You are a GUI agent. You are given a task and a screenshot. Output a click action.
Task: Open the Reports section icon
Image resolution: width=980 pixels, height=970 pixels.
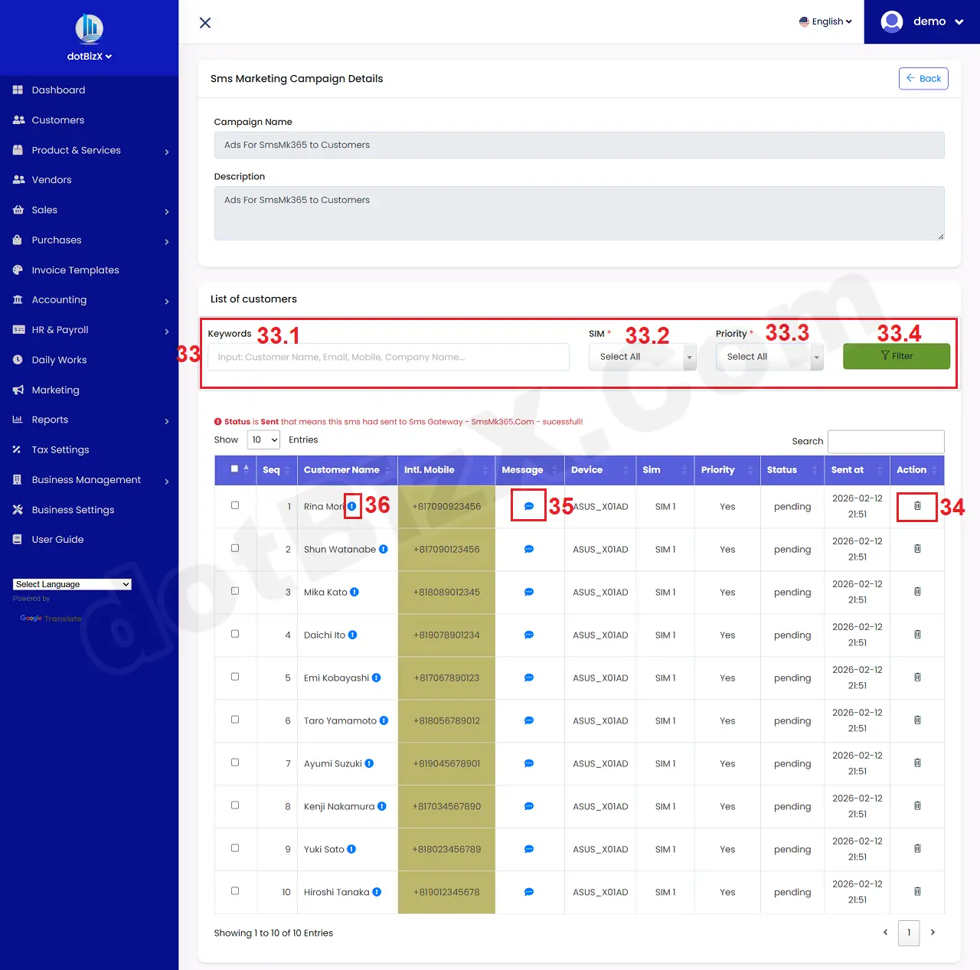[17, 420]
